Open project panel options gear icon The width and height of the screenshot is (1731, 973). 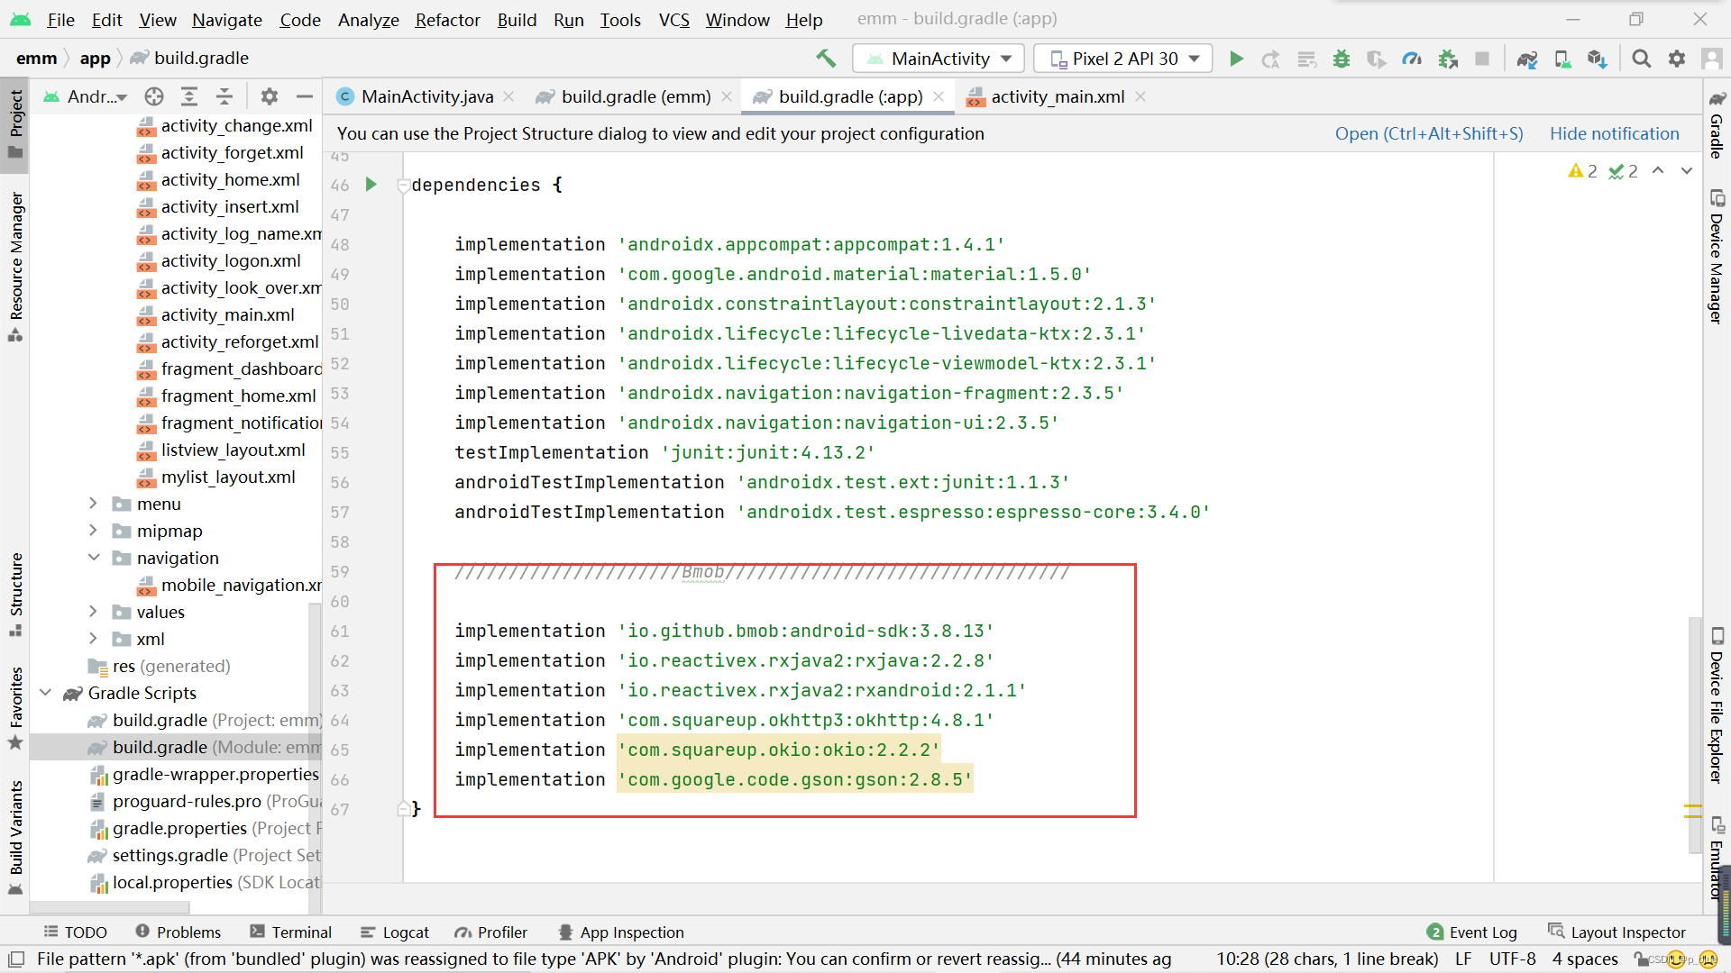[269, 95]
